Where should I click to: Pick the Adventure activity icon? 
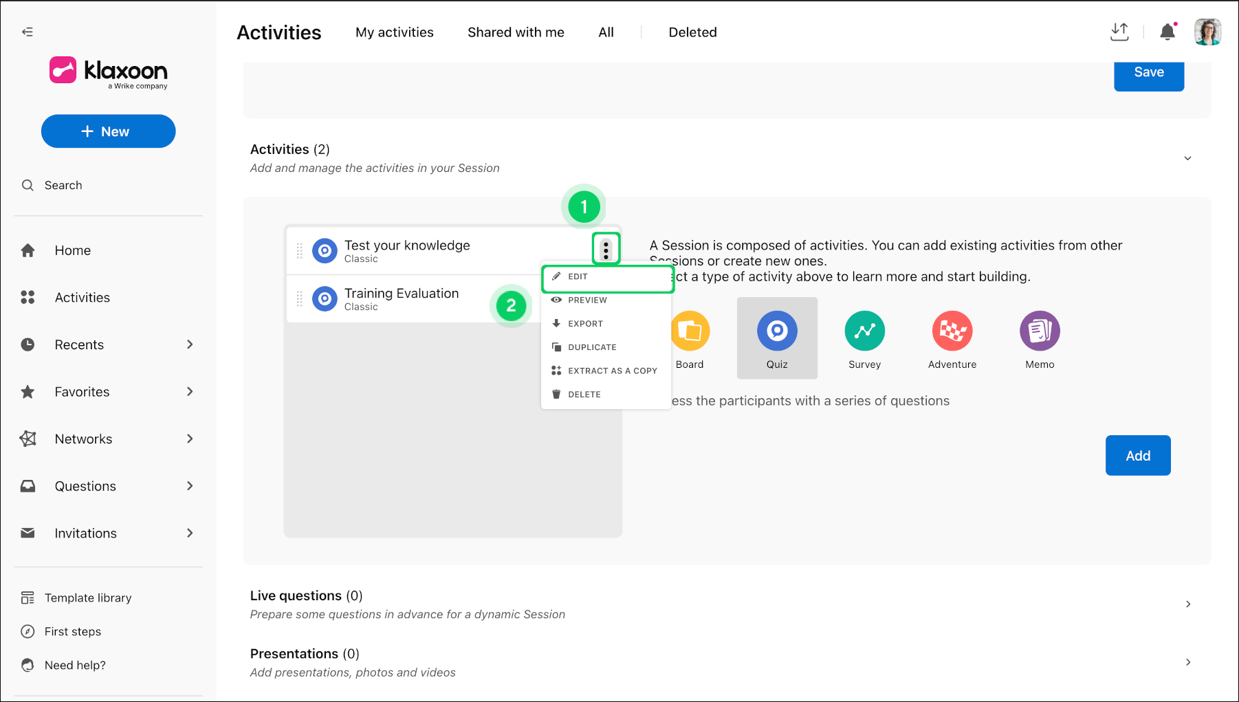point(952,331)
